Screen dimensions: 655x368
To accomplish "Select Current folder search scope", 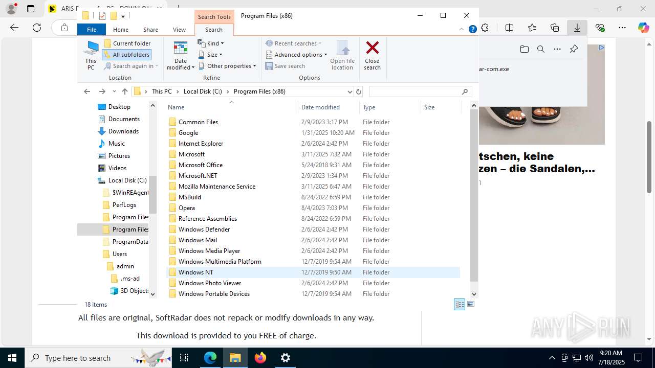I will (127, 43).
